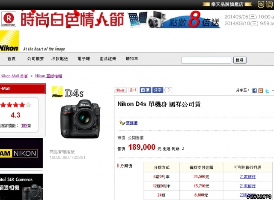The image size is (274, 200).
Task: Click the I AM NIKON banner
Action: 21,153
